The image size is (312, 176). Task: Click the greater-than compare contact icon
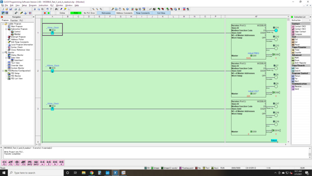(55, 163)
